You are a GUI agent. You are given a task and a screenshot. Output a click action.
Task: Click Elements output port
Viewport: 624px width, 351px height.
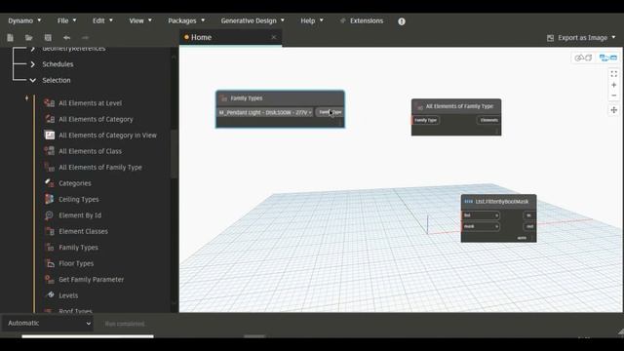pyautogui.click(x=488, y=120)
